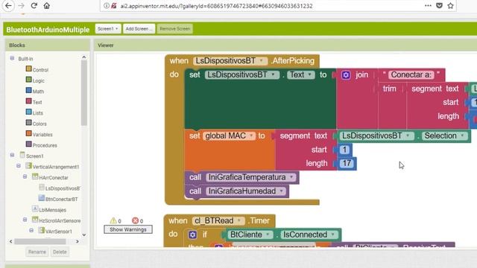
Task: Click the BluetoothArduinoMultiple project title
Action: (48, 30)
